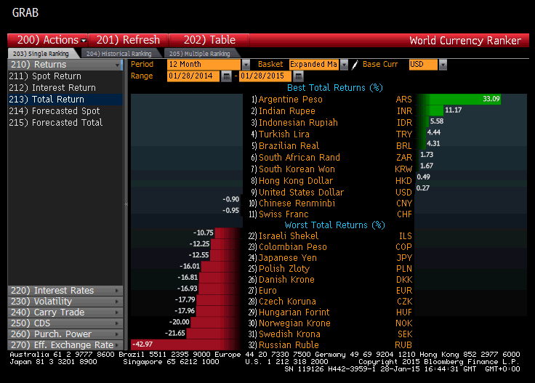Click Best Total Returns (%) heading
The height and width of the screenshot is (383, 535).
(334, 88)
